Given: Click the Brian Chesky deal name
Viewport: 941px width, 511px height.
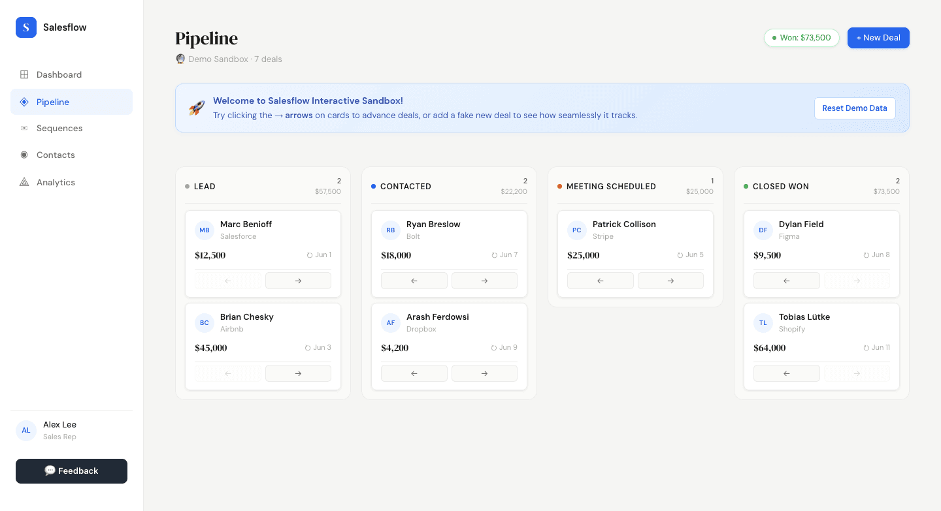Looking at the screenshot, I should [x=247, y=317].
